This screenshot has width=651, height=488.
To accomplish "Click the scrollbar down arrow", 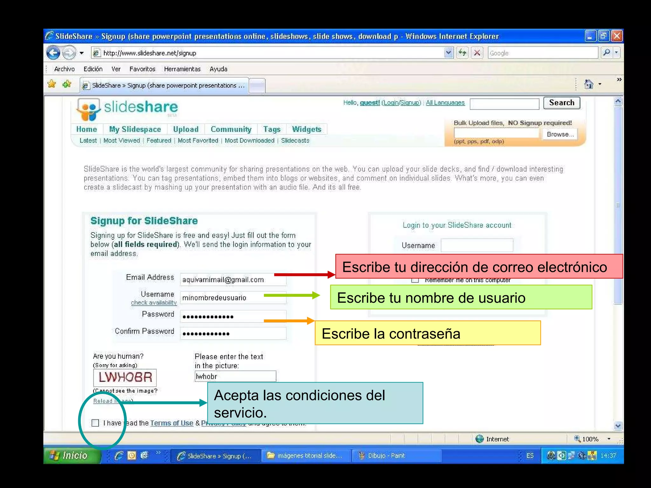I will pyautogui.click(x=618, y=426).
